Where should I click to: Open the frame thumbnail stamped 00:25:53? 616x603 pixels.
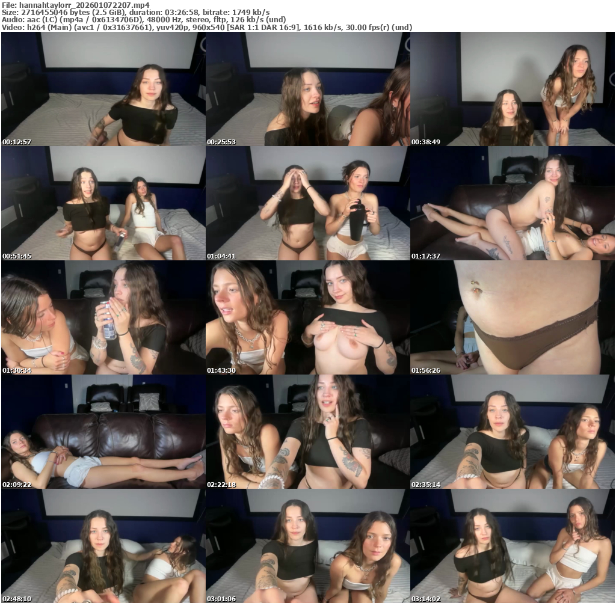pyautogui.click(x=308, y=89)
